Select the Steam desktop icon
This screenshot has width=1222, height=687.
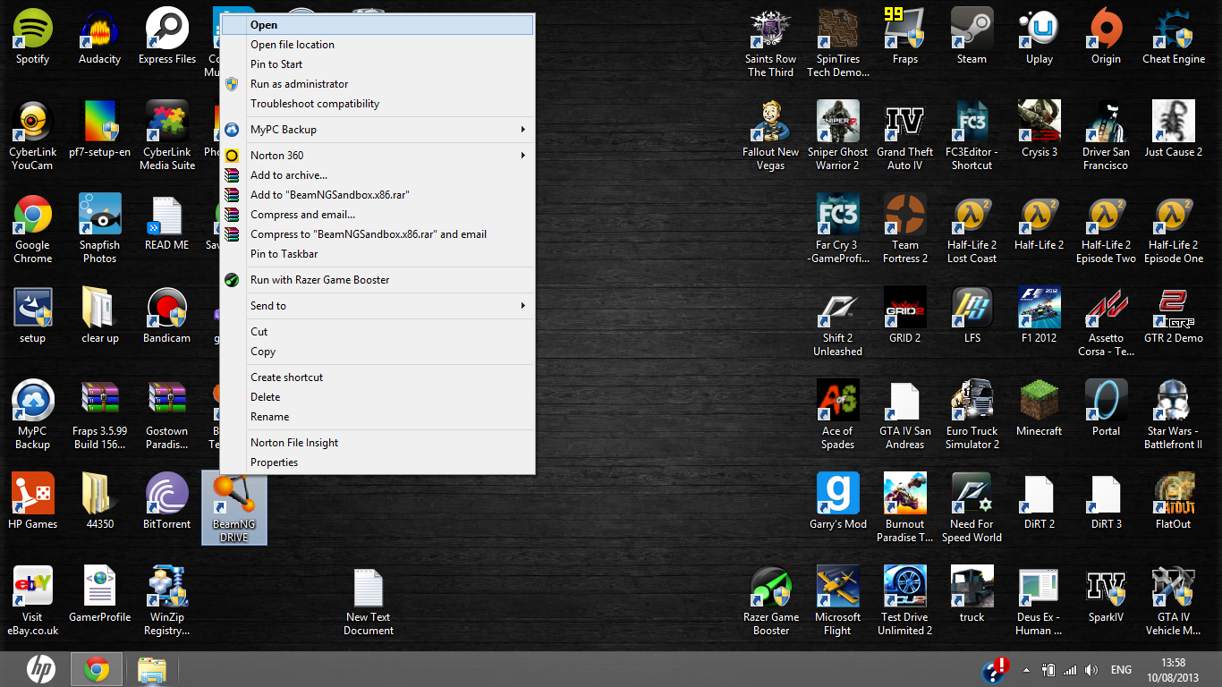click(972, 37)
